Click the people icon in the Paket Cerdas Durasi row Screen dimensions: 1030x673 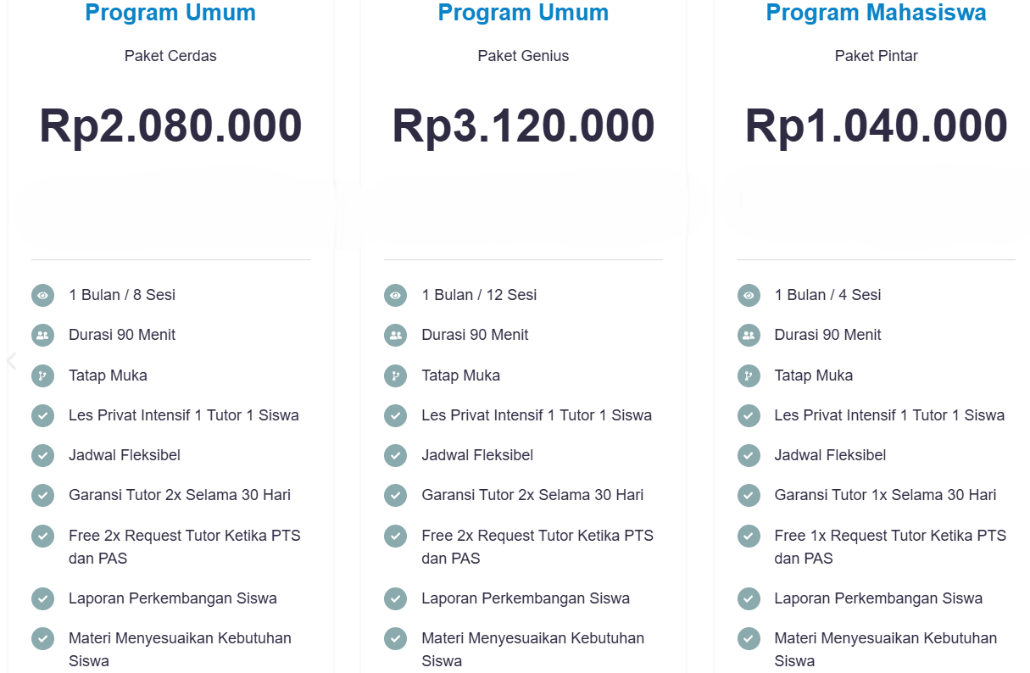42,336
